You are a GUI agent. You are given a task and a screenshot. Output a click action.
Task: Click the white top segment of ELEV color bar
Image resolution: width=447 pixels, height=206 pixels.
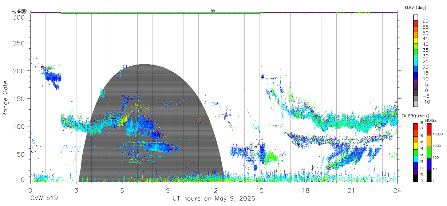click(x=416, y=17)
